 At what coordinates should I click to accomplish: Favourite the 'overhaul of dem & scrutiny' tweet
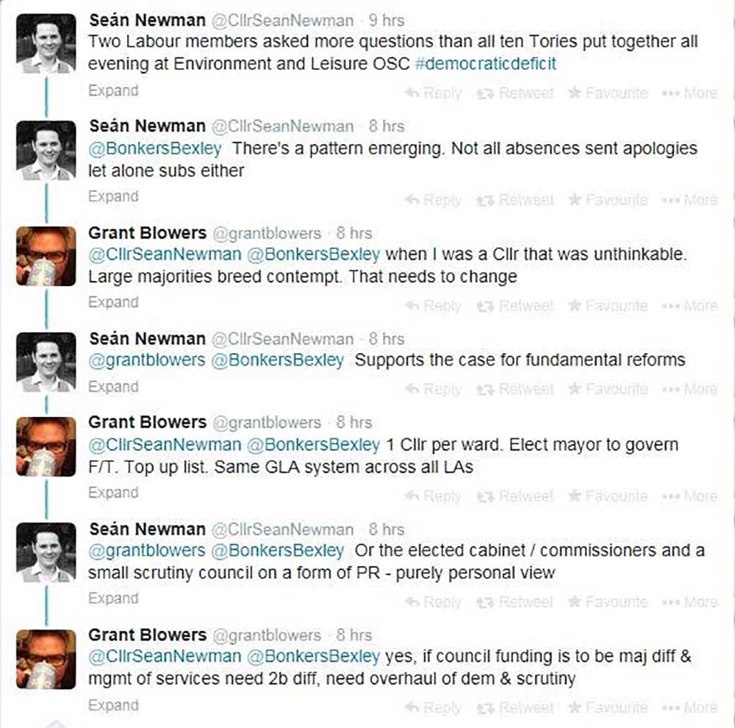pyautogui.click(x=608, y=708)
